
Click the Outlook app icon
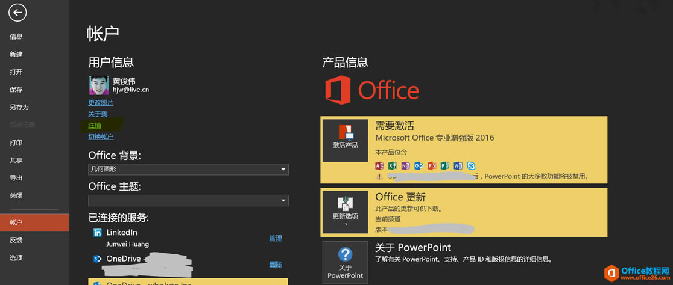(419, 165)
